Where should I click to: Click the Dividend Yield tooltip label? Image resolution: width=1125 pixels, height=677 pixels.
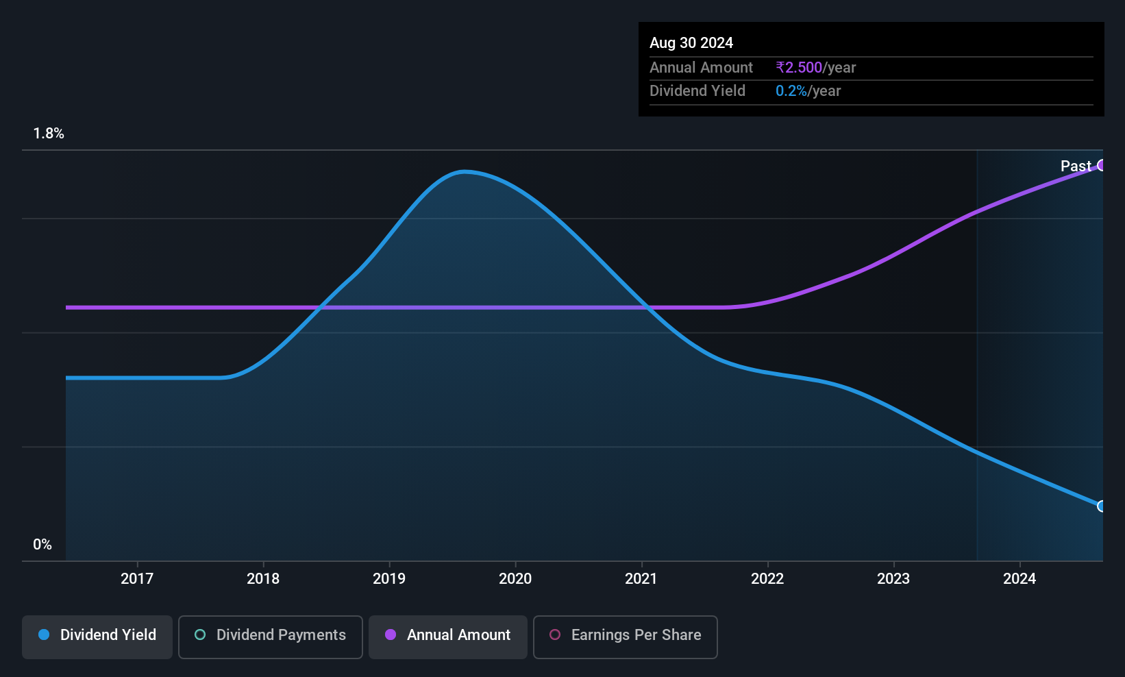pyautogui.click(x=697, y=91)
